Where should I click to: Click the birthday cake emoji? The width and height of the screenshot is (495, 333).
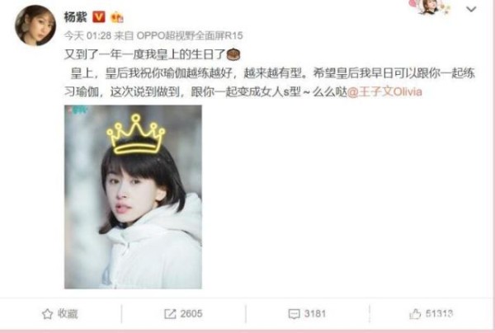click(233, 54)
